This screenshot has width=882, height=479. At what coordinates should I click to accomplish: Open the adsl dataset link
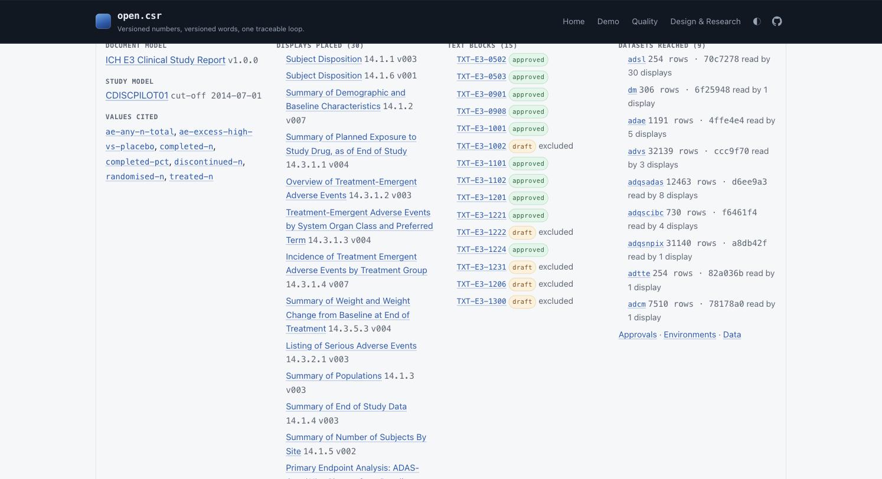click(x=636, y=60)
